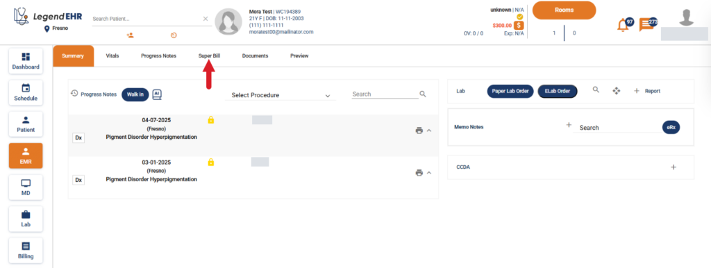Open the Select Procedure dropdown

tap(281, 95)
